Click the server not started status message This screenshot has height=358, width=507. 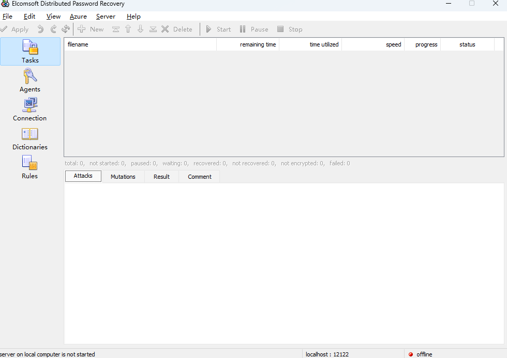coord(48,354)
